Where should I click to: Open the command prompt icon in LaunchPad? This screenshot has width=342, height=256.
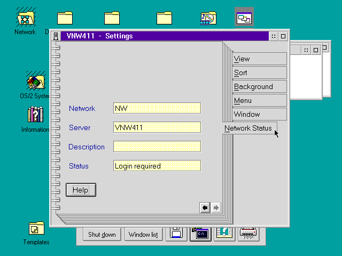coord(200,234)
